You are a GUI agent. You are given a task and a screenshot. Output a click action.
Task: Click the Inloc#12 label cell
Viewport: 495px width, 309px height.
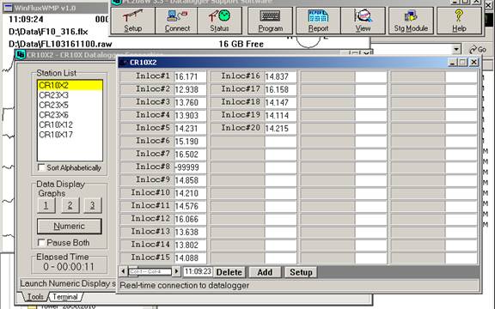[147, 219]
